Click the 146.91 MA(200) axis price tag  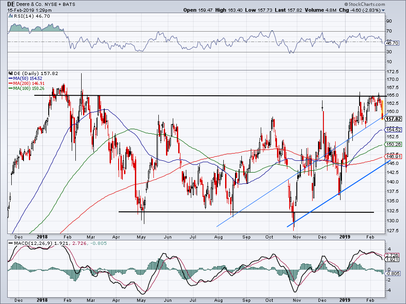pyautogui.click(x=393, y=157)
